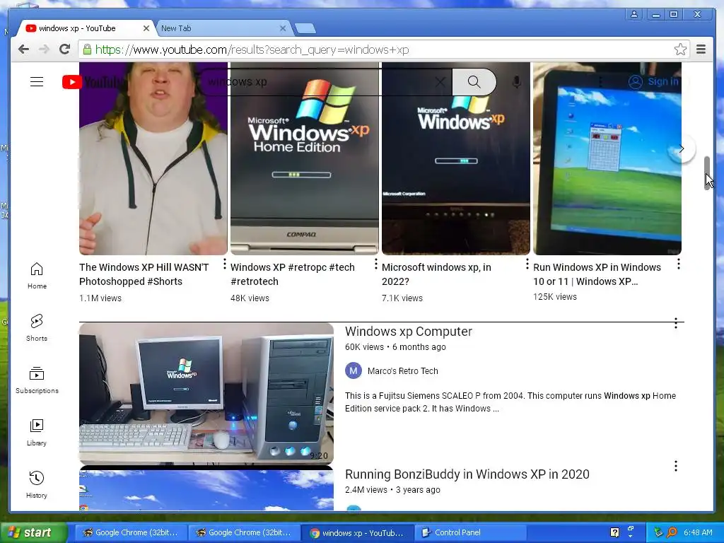The height and width of the screenshot is (543, 724).
Task: Open History in the sidebar
Action: coord(37,485)
